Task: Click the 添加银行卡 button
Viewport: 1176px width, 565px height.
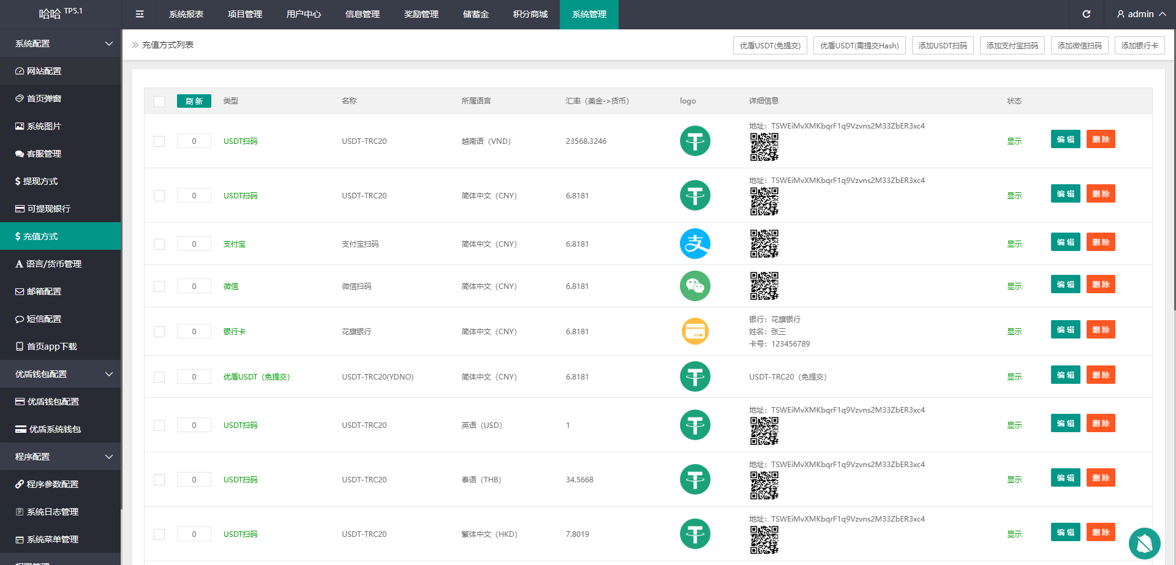Action: coord(1139,46)
